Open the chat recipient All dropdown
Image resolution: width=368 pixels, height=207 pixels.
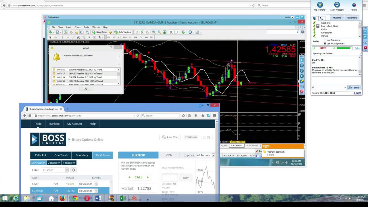click(329, 87)
